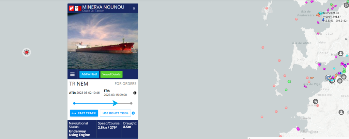Select the orange vessel arrow in Ría de Vigo
Screen dimensions: 349x139
click(312, 78)
